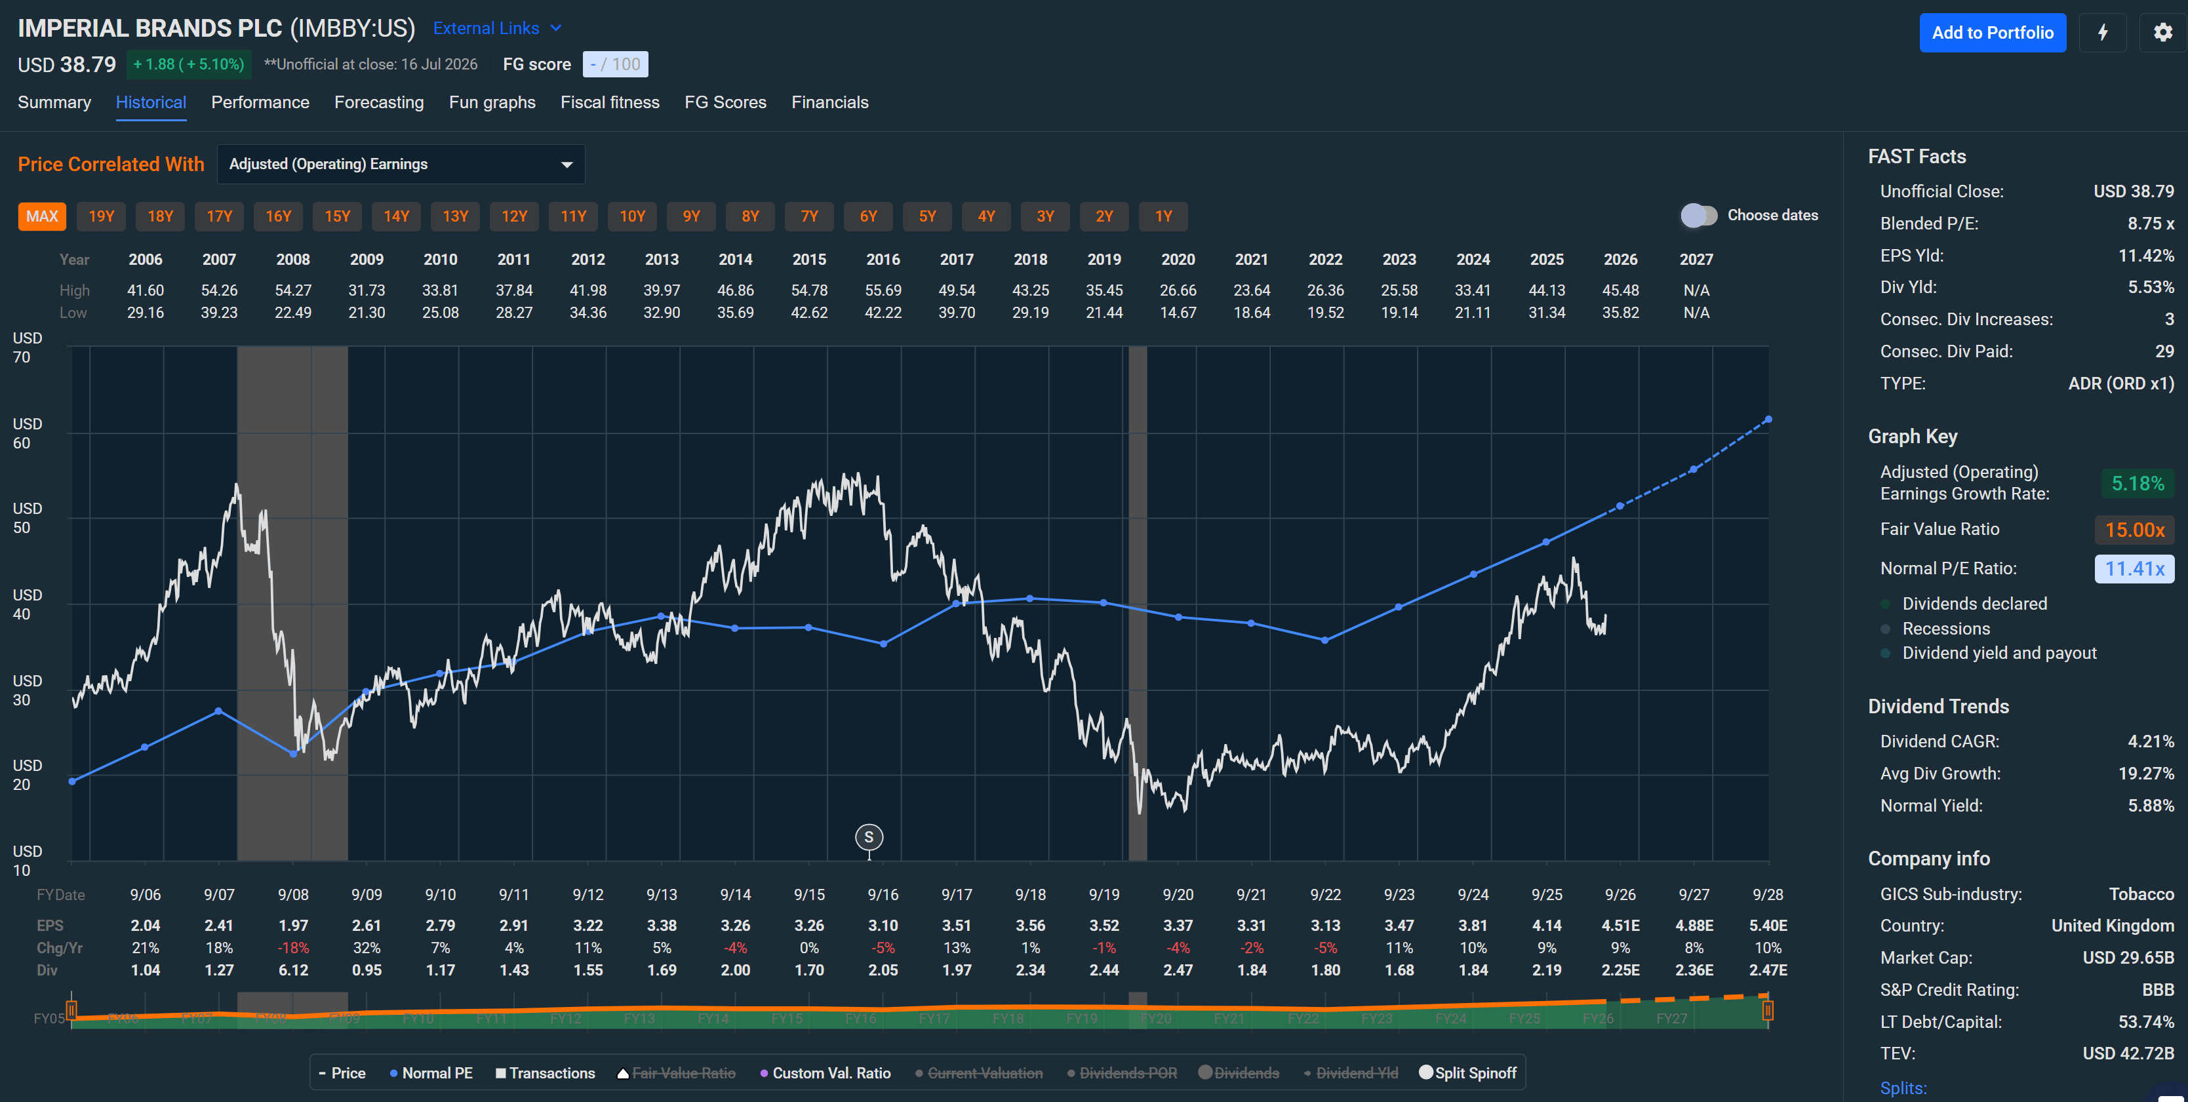2188x1102 pixels.
Task: Pick 7Y time range
Action: 808,216
